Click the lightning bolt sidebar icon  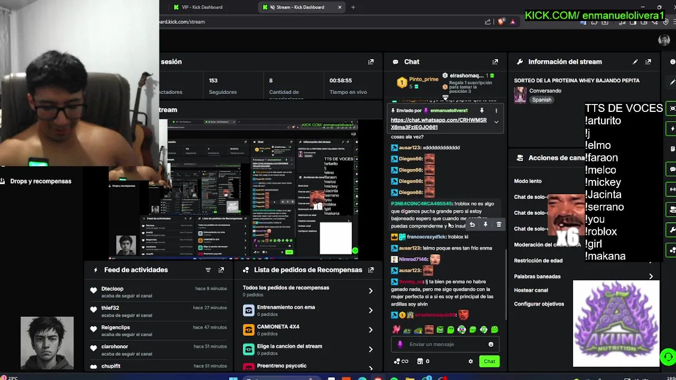pos(672,129)
